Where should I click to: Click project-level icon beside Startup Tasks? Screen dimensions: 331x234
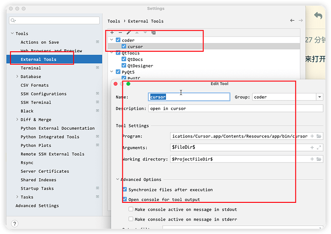[97, 188]
